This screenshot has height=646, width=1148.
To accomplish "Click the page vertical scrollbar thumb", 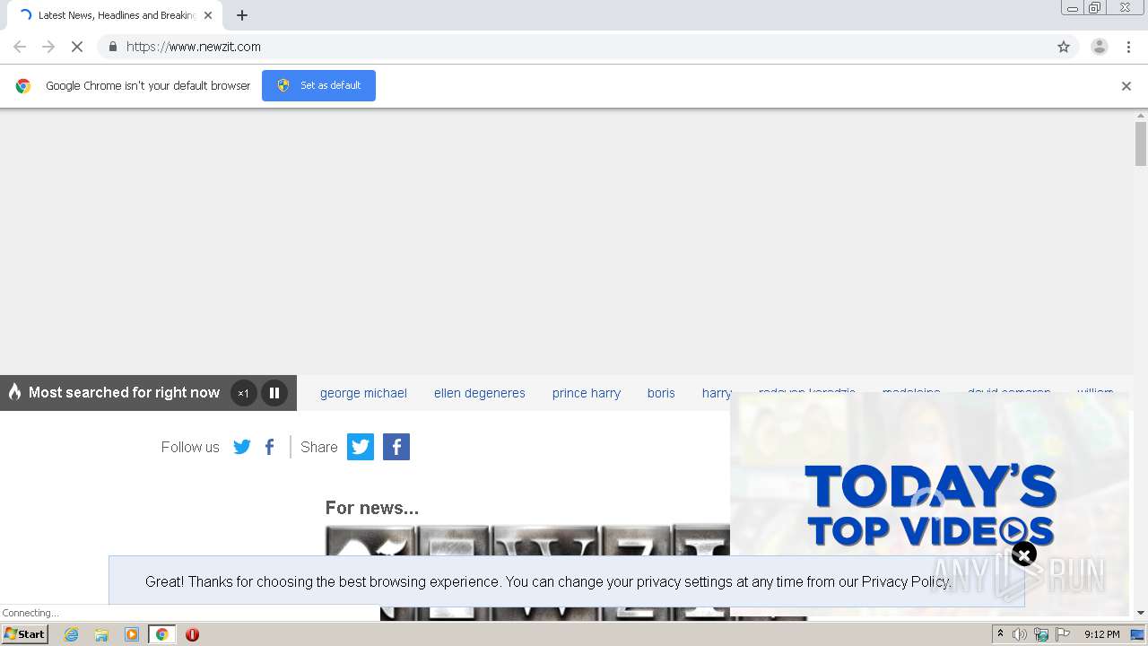I will coord(1141,144).
